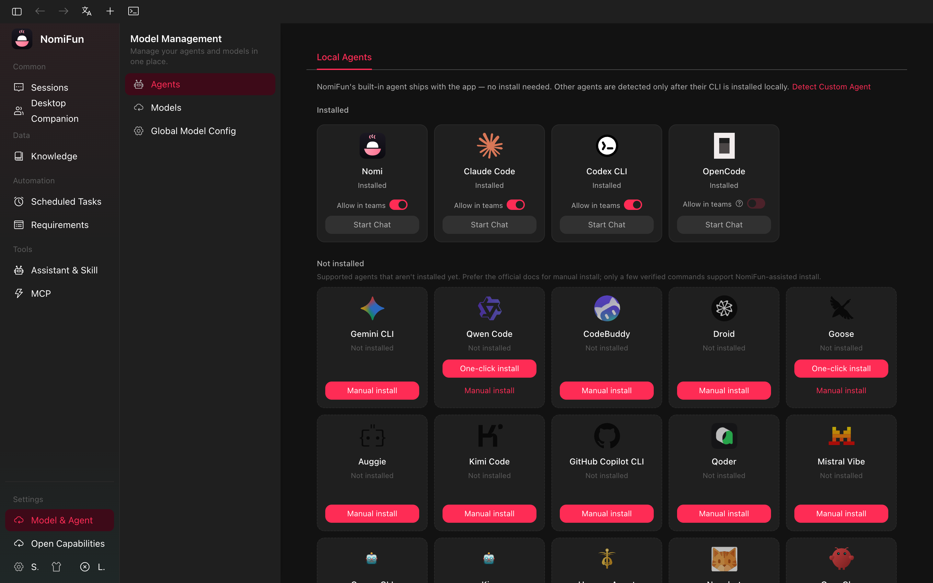Click Manual install under Goose
The width and height of the screenshot is (933, 583).
[841, 391]
